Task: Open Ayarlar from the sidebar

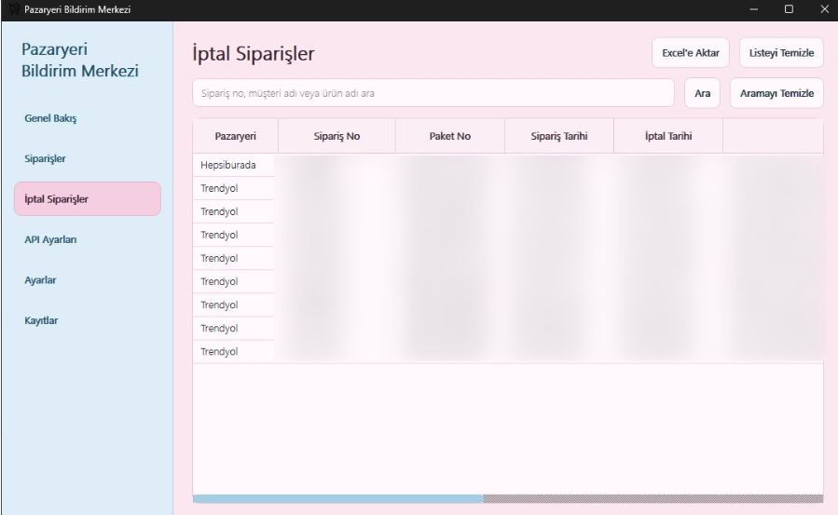Action: click(x=87, y=280)
